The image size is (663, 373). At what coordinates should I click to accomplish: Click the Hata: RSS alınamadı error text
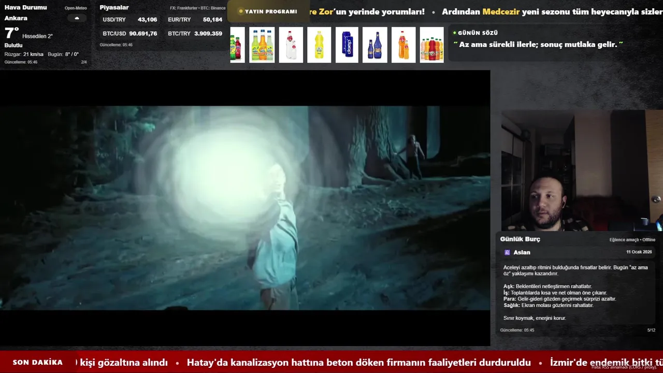(x=624, y=367)
